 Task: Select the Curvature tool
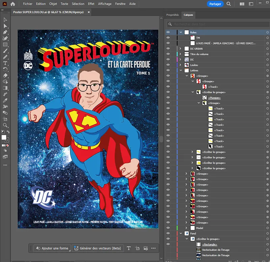(x=5, y=38)
